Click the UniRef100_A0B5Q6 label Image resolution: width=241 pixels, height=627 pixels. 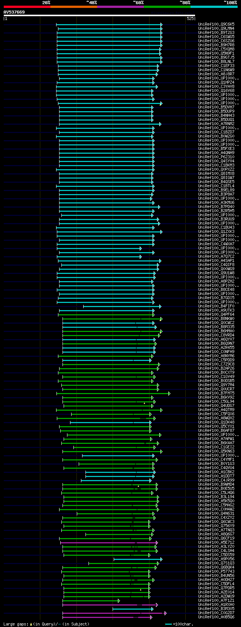[216, 617]
